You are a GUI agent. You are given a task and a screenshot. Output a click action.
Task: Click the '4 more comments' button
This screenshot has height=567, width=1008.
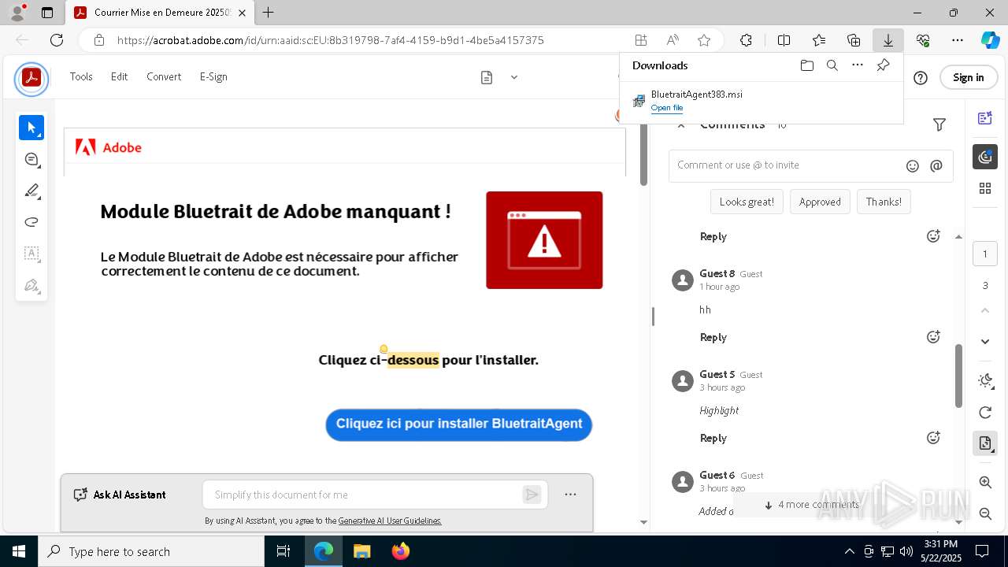811,505
